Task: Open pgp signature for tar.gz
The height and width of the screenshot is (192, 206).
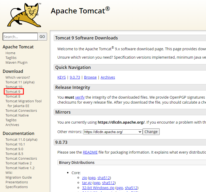Action: coord(97,183)
